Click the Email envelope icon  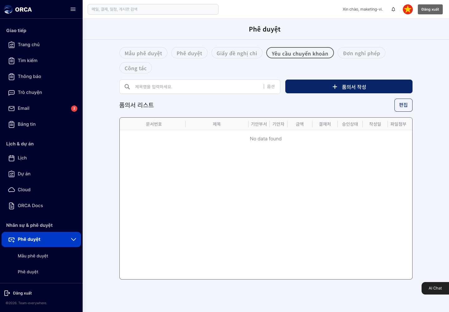point(12,109)
